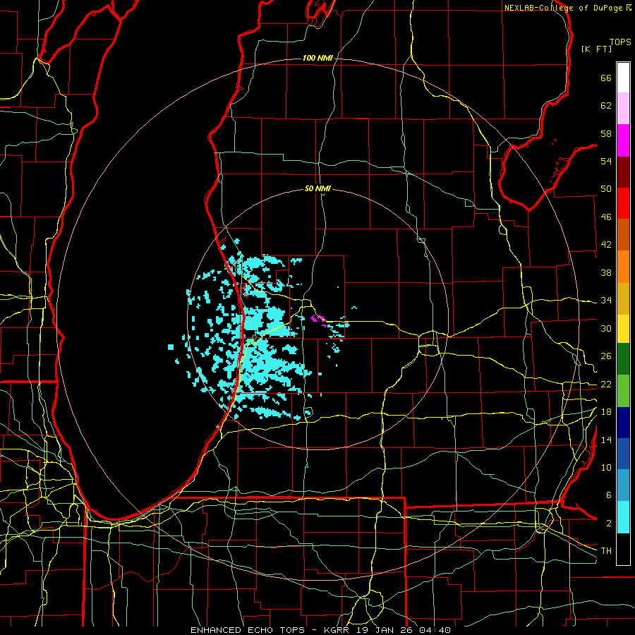635x635 pixels.
Task: Click the TH label on the legend
Action: 606,550
